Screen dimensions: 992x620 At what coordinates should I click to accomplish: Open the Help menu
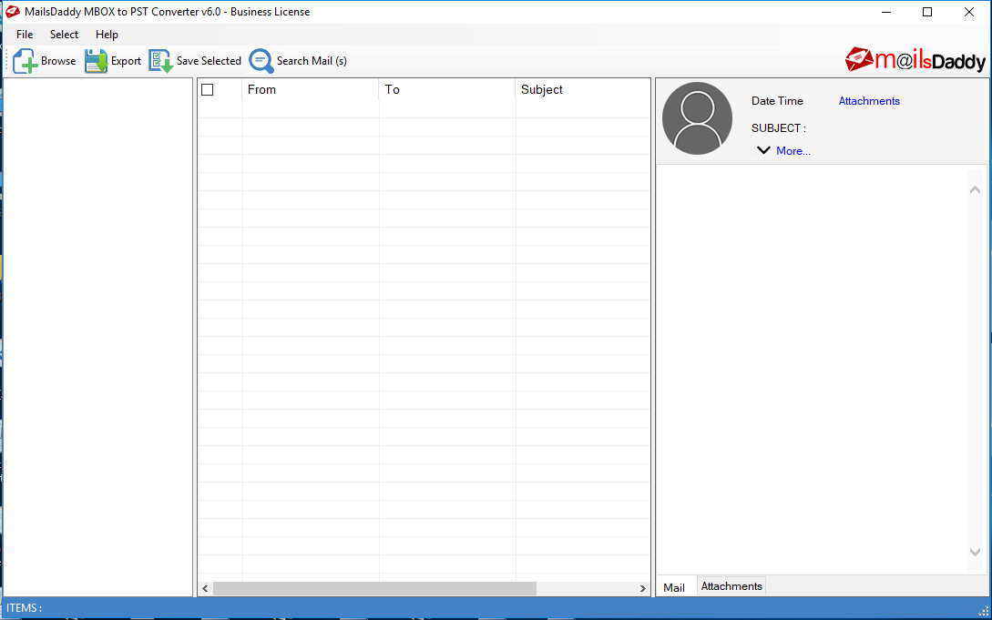(x=107, y=34)
